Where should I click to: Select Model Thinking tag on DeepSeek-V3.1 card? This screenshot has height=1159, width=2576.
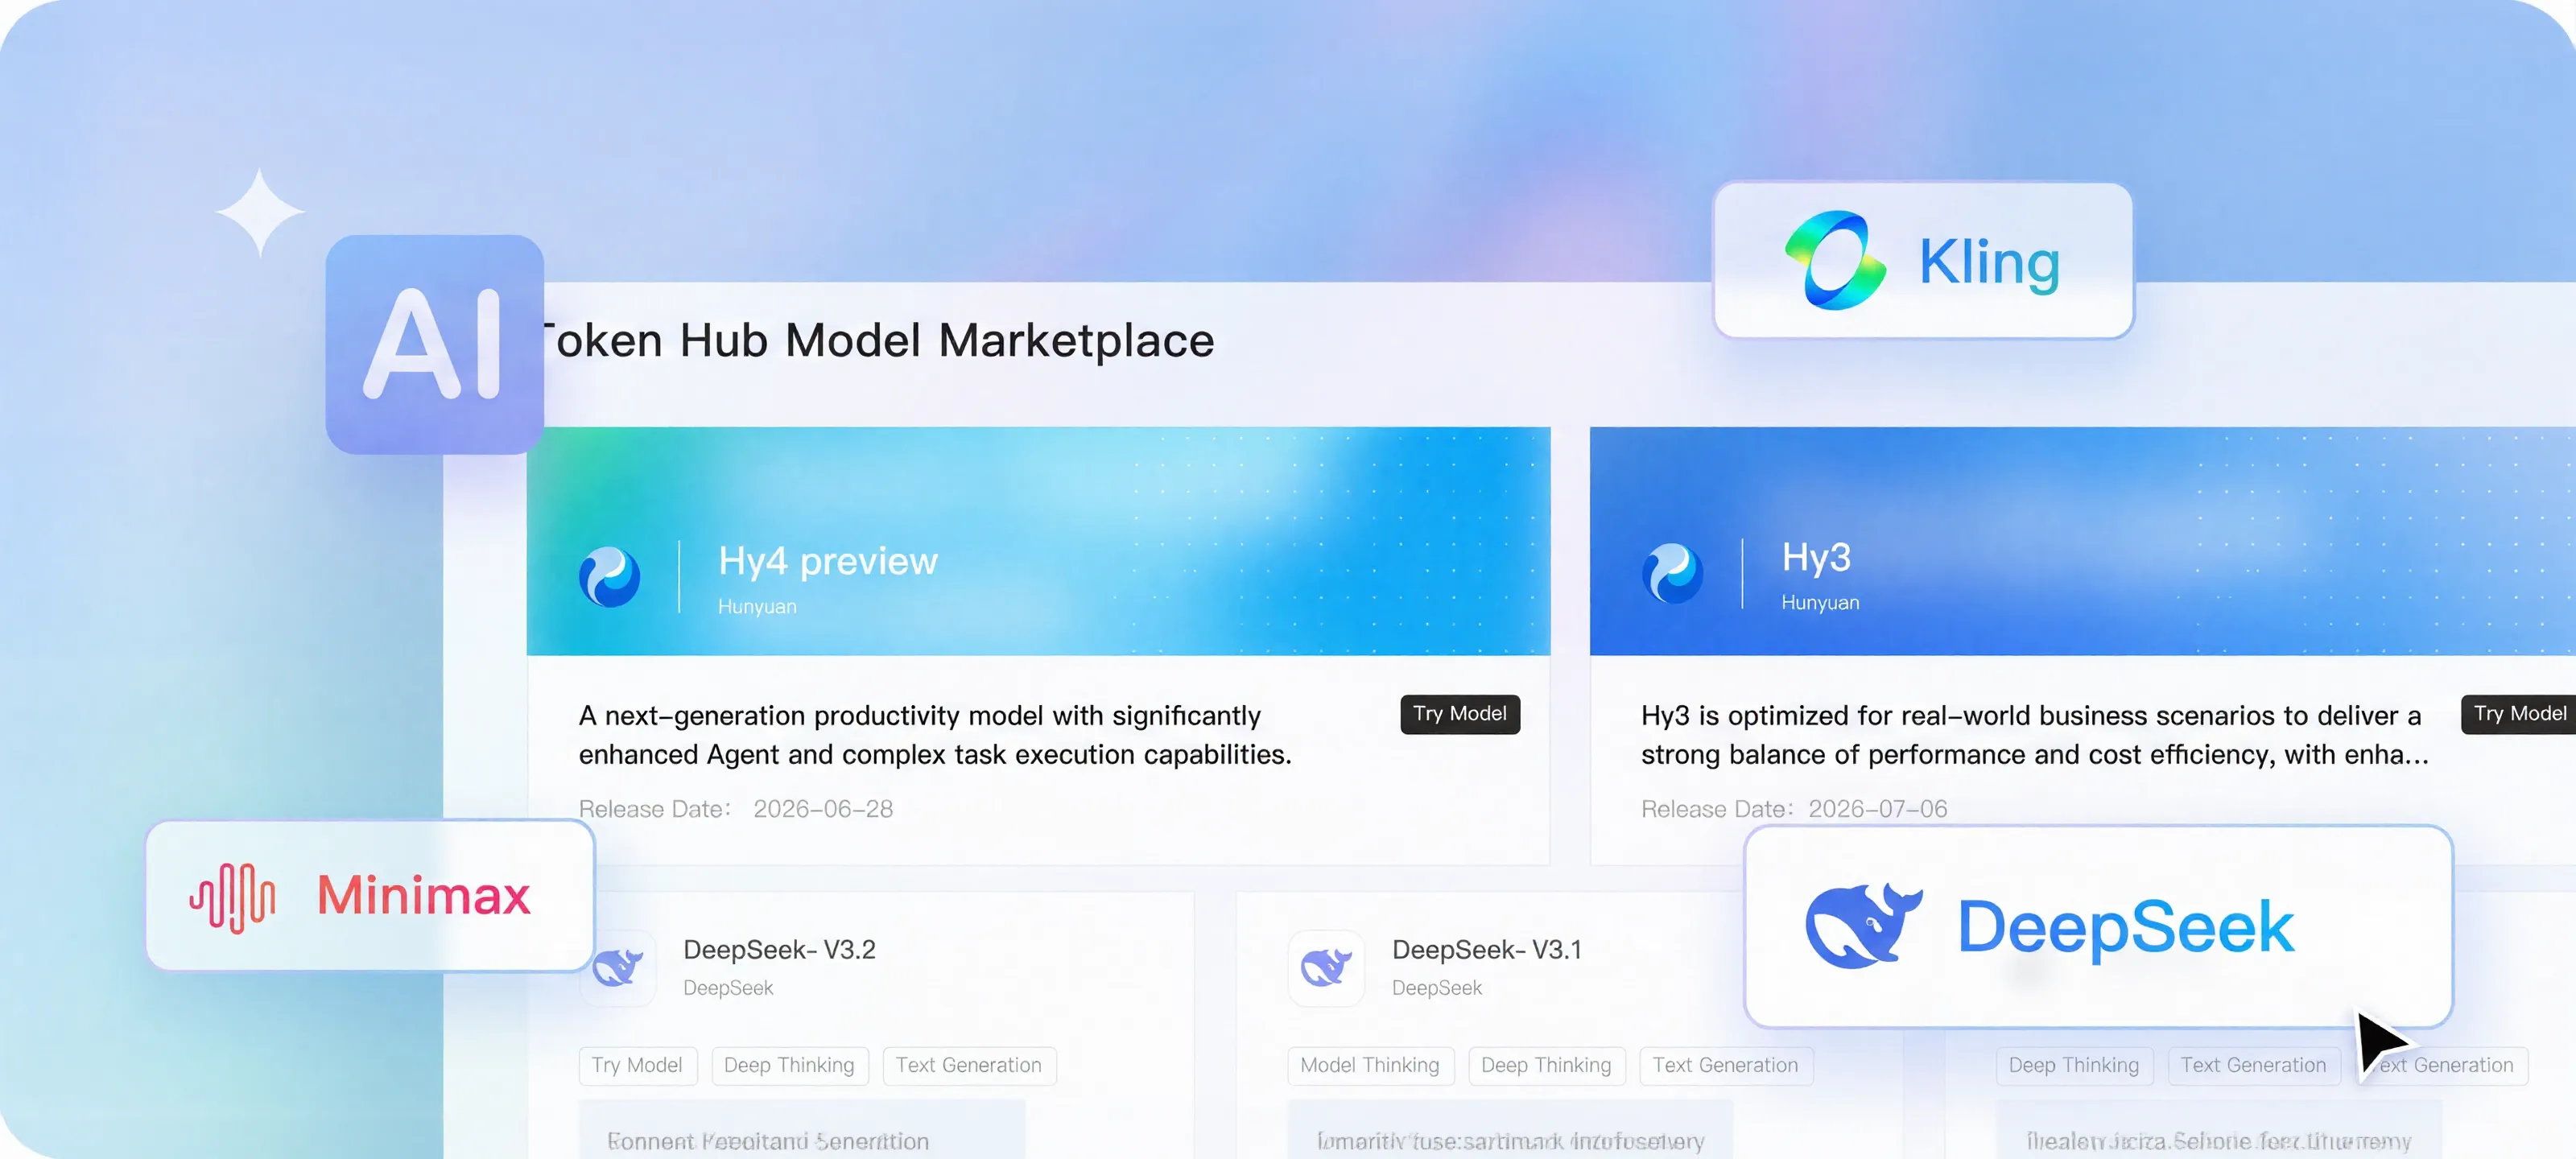coord(1370,1065)
